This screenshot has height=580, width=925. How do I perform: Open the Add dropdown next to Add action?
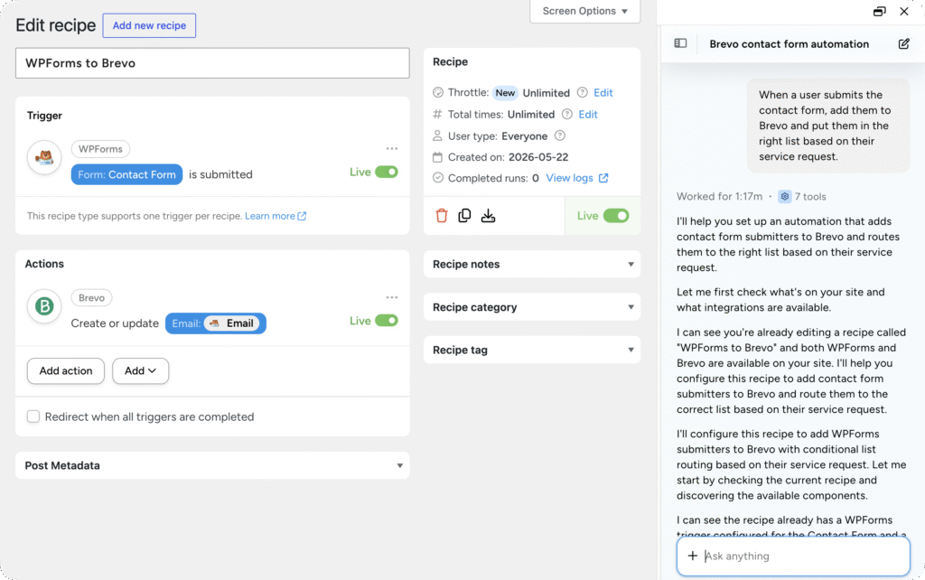pyautogui.click(x=140, y=370)
